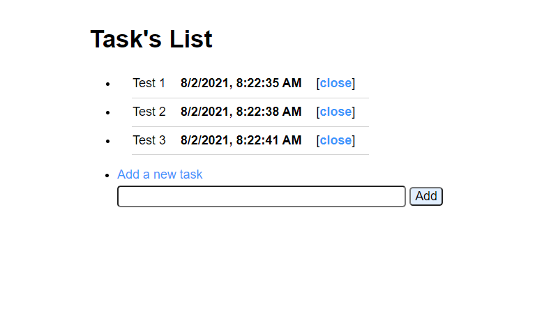Click the 8:22:35 AM time text
This screenshot has height=314, width=558.
pyautogui.click(x=269, y=83)
